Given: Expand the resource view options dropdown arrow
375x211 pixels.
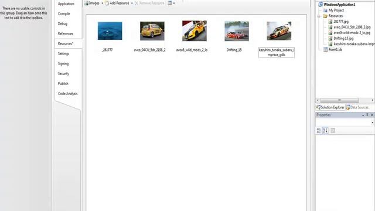Looking at the screenshot, I should pyautogui.click(x=174, y=3).
